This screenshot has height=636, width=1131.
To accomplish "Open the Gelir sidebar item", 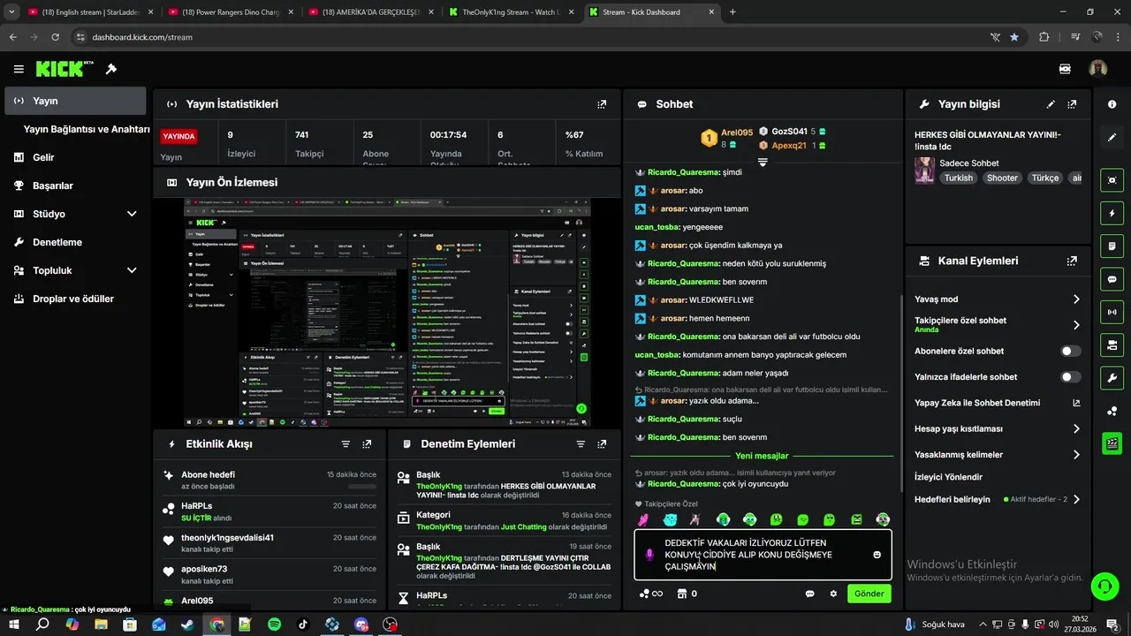I will (x=75, y=157).
